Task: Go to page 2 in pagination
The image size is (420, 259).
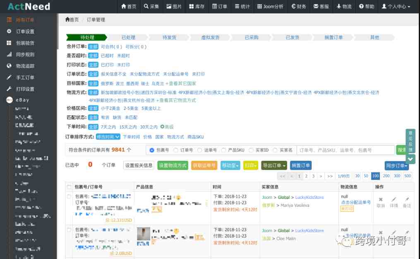Action: pyautogui.click(x=306, y=176)
